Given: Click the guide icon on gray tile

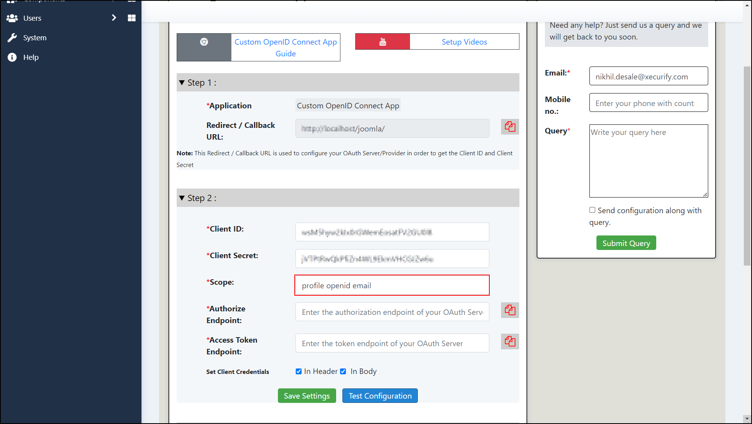Looking at the screenshot, I should click(x=204, y=42).
